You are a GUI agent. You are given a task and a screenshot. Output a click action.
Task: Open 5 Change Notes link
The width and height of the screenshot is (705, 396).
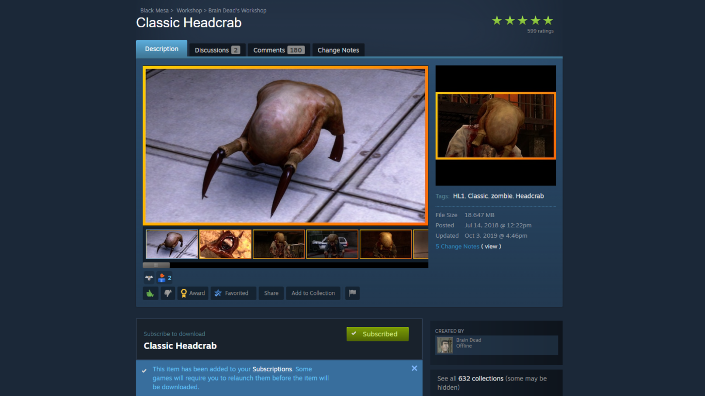click(x=457, y=246)
